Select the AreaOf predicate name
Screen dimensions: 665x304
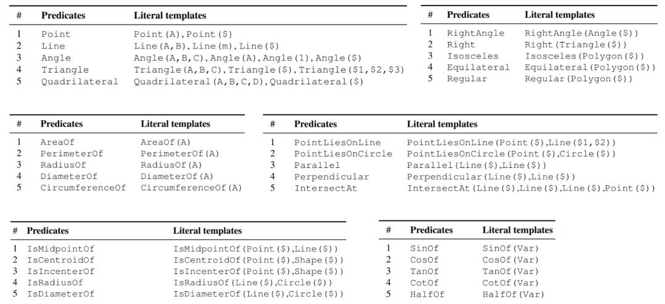pyautogui.click(x=57, y=142)
